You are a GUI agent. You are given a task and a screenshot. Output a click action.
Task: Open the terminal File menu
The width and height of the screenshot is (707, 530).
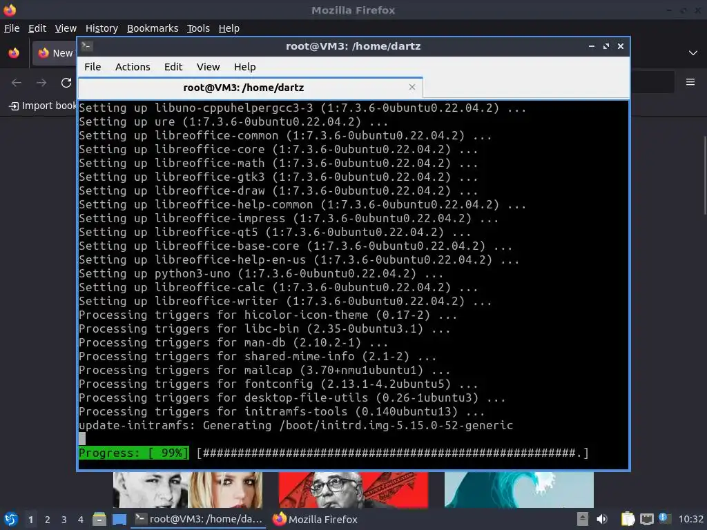click(x=93, y=67)
